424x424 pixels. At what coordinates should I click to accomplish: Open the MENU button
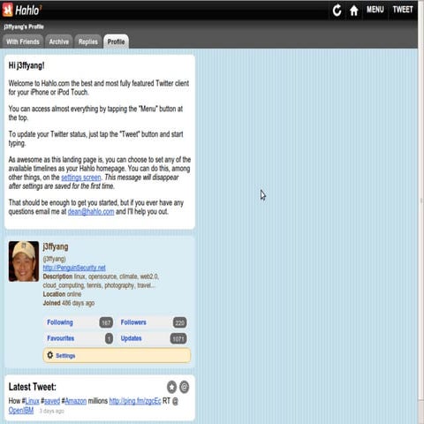(x=375, y=10)
